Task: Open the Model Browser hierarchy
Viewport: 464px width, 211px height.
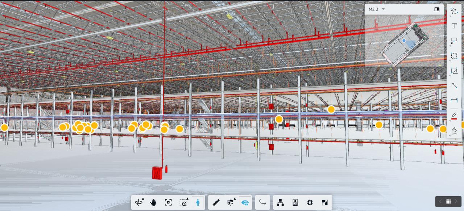Action: click(280, 203)
